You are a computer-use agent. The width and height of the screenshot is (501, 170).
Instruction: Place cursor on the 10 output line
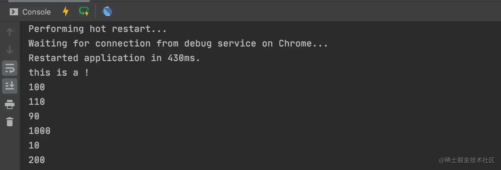[x=34, y=145]
